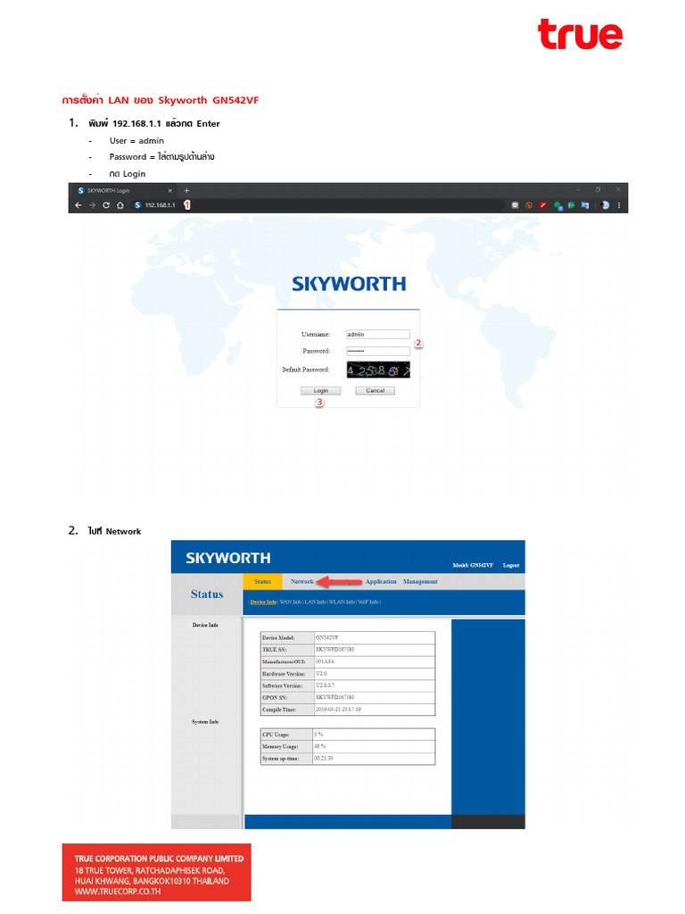Click the CPU Usage: label cell

click(x=286, y=735)
